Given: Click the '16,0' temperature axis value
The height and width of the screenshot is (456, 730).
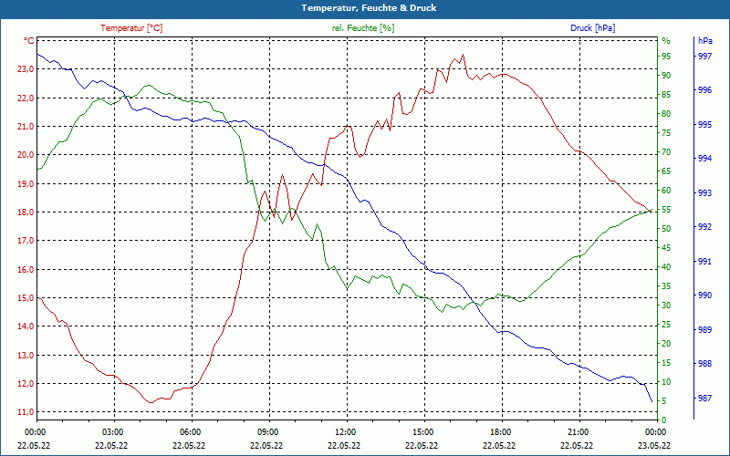Looking at the screenshot, I should point(26,269).
